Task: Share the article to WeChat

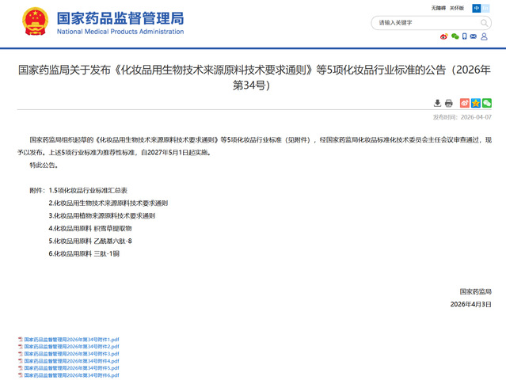Action: coord(486,103)
